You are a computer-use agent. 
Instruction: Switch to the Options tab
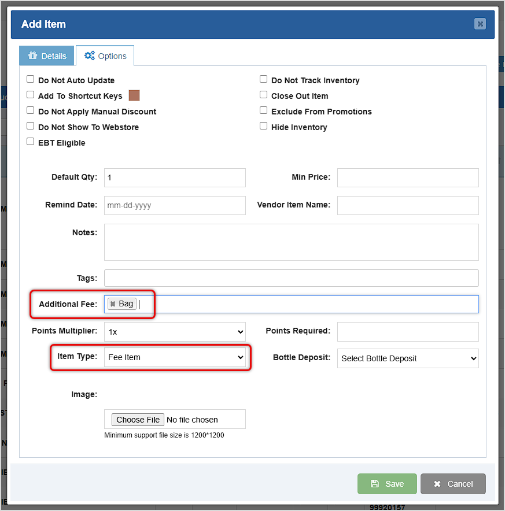105,55
